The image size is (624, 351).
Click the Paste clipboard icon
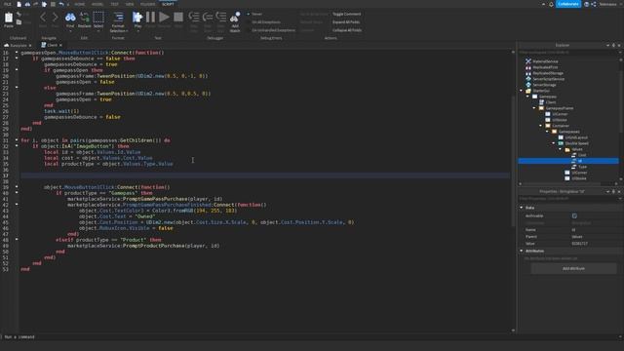[9, 18]
